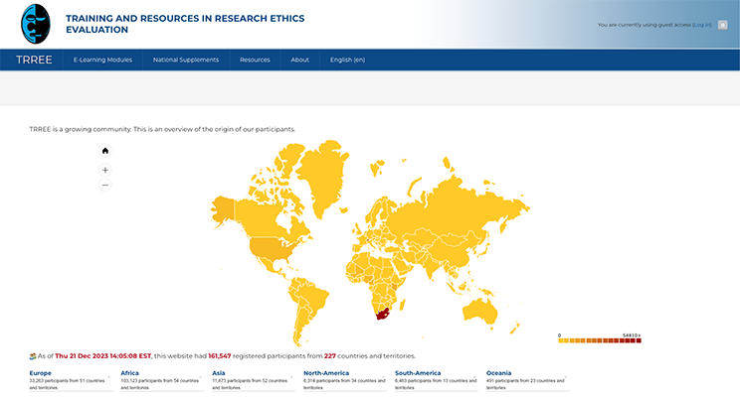This screenshot has height=398, width=740.
Task: Open the Africa participants section
Action: coord(130,372)
